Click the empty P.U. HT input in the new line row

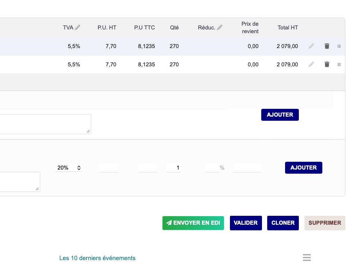coord(109,168)
